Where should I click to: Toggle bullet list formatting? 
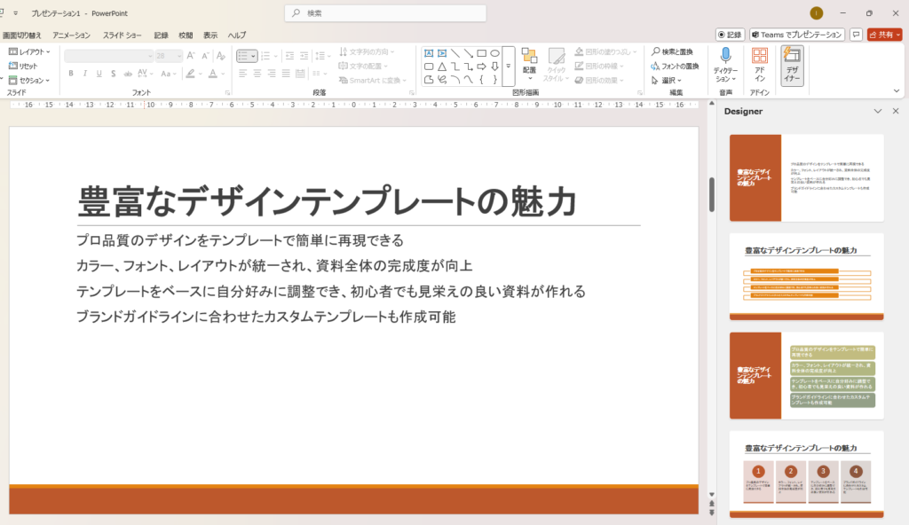243,56
